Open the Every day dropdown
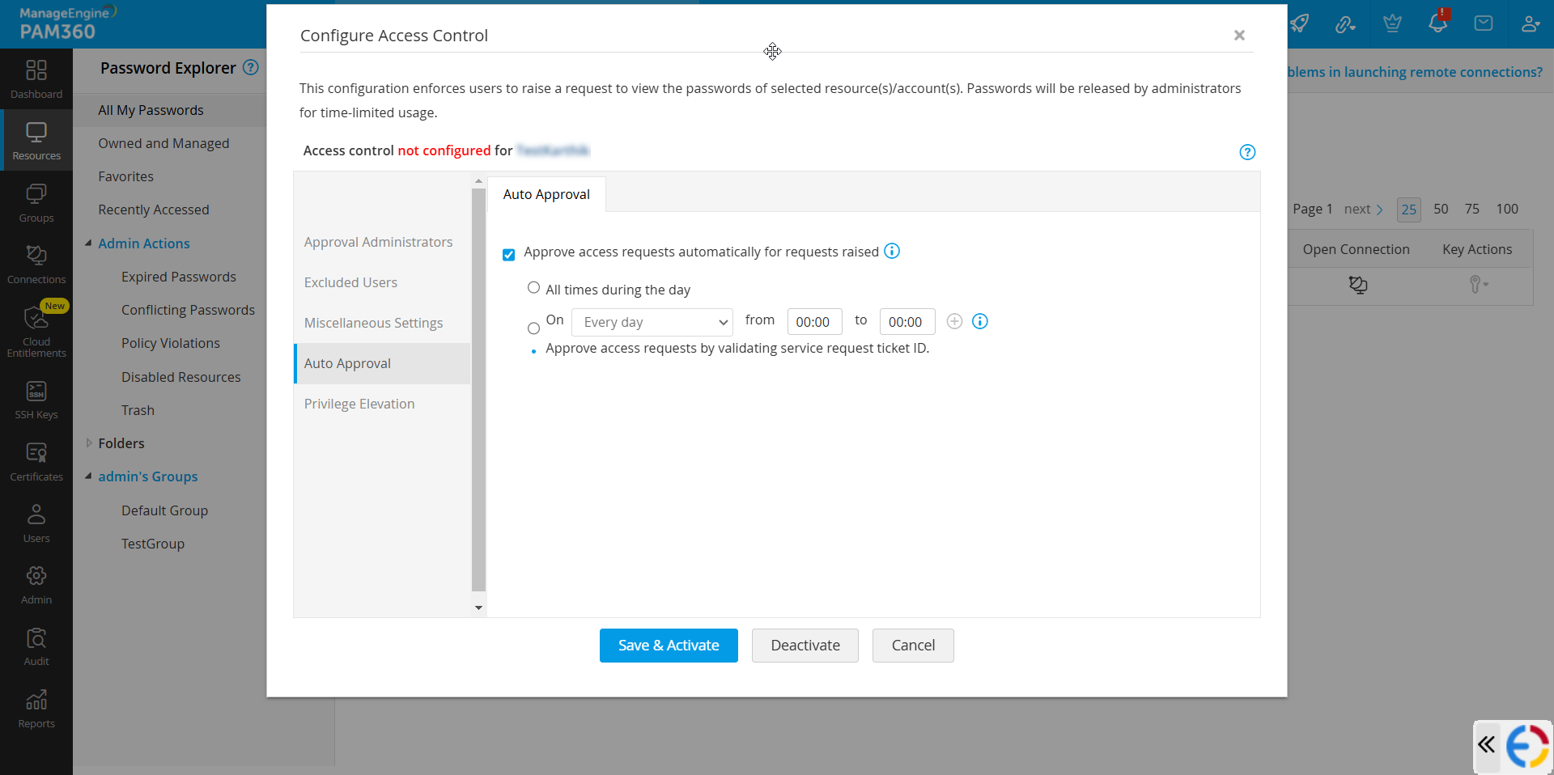1554x775 pixels. coord(652,321)
